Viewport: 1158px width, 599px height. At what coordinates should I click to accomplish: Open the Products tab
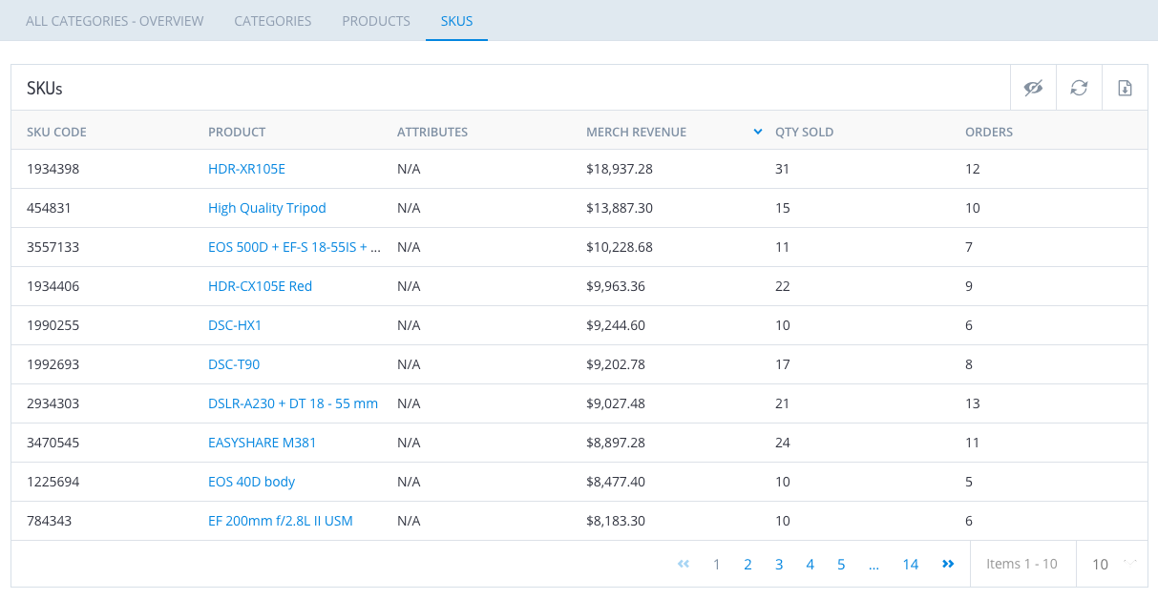376,21
